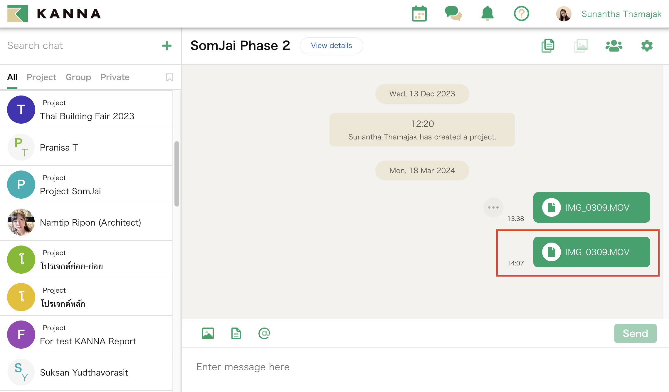The image size is (669, 392).
Task: Toggle the bookmark filter for chats
Action: [169, 77]
